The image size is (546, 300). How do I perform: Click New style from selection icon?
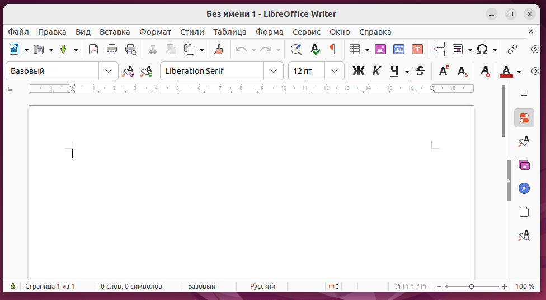147,71
